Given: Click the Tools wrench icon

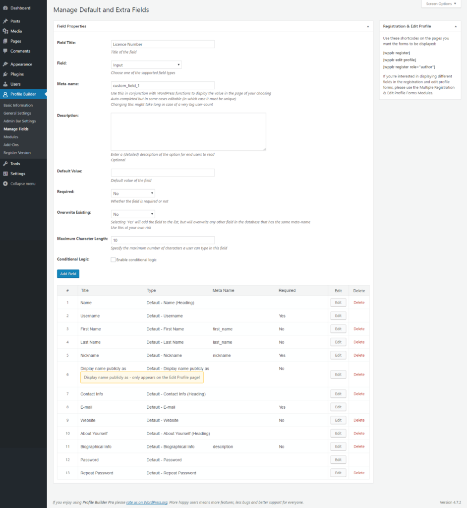Looking at the screenshot, I should click(5, 164).
